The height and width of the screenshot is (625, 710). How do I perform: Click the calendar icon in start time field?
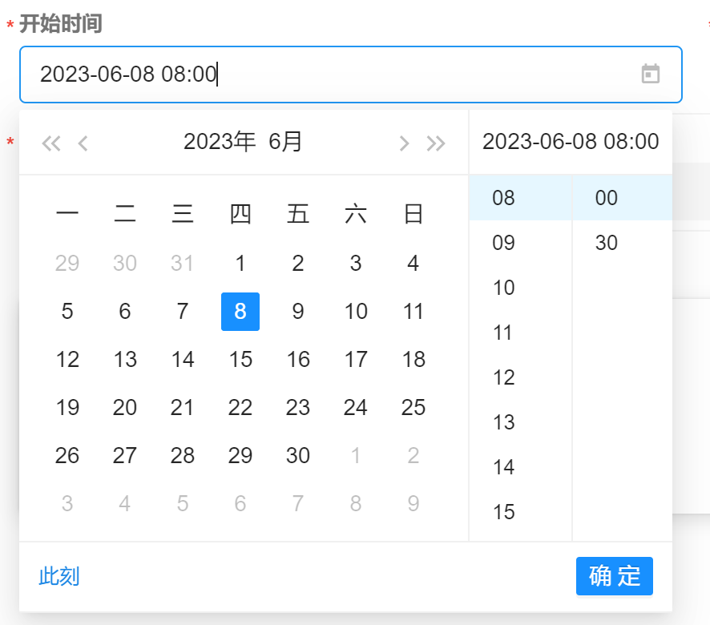(x=651, y=75)
